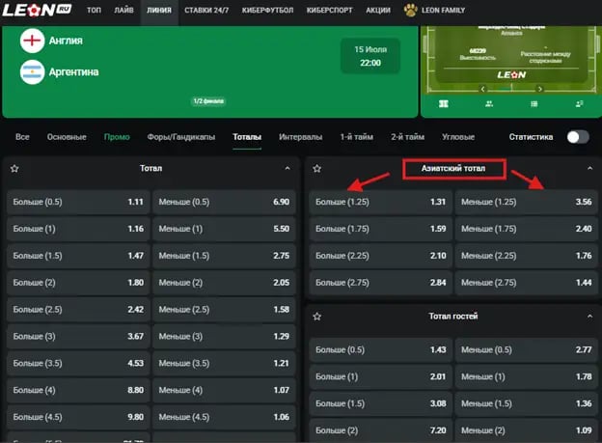Screen dimensions: 602x443
Task: Bet Азиатский Больше (1.75) at 1.59
Action: tap(381, 229)
